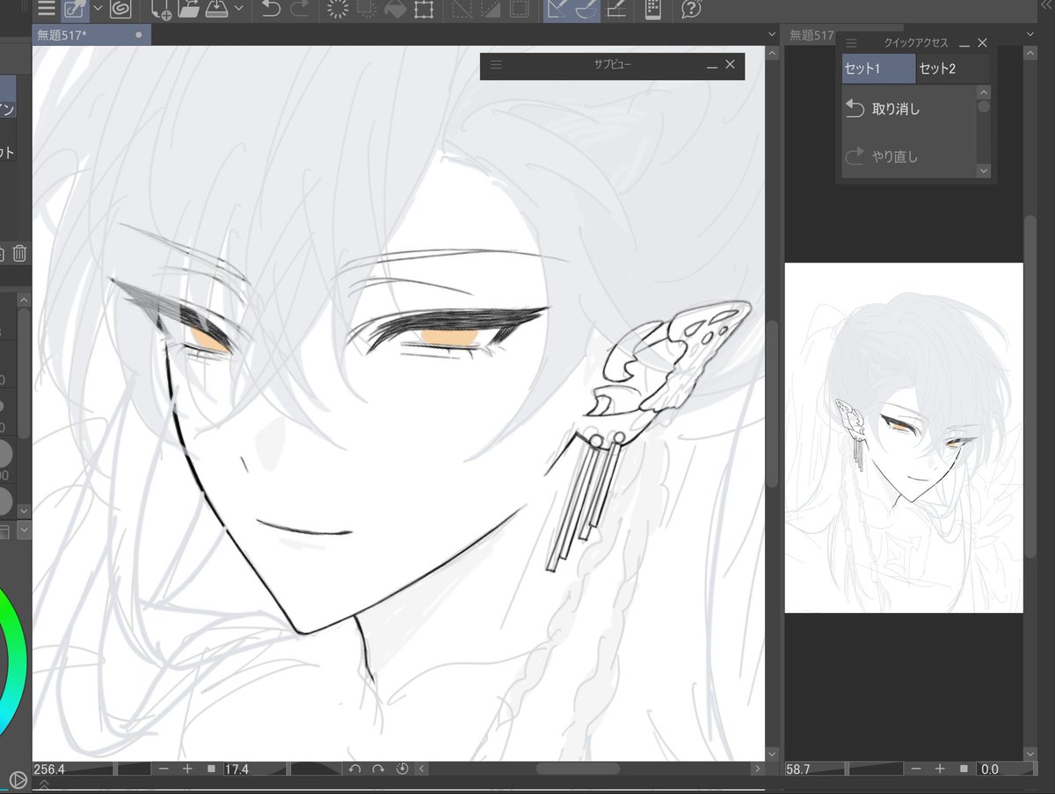Clear selection content with burst icon
Viewport: 1055px width, 794px height.
(337, 10)
